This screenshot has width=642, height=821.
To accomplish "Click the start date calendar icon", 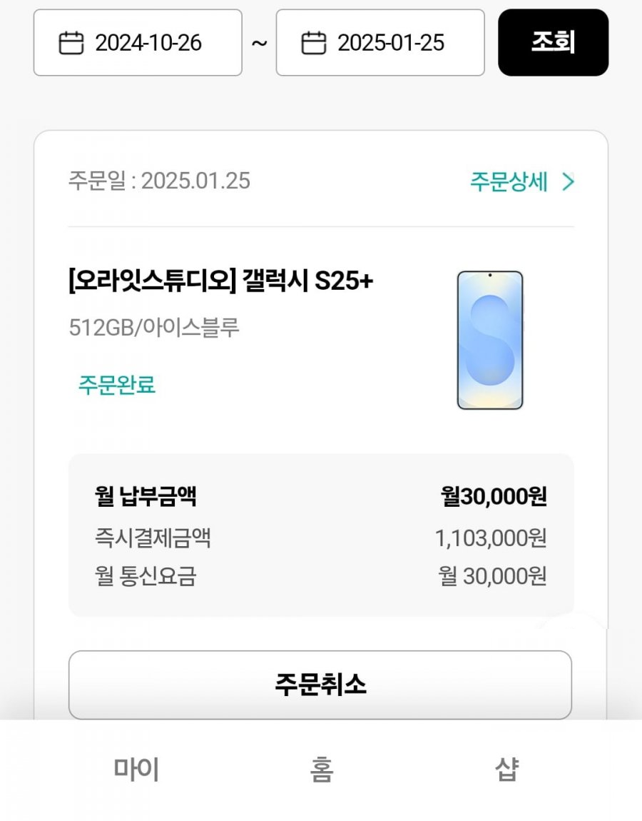I will click(71, 44).
